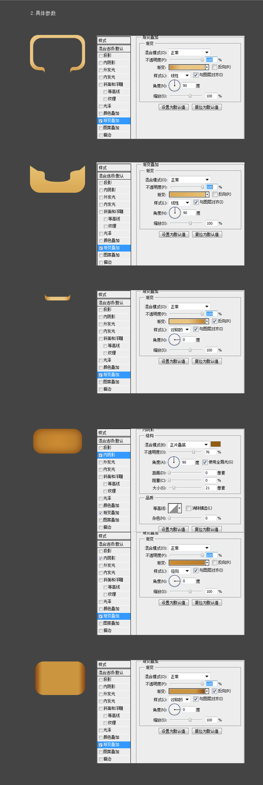Check 反向 reverse in the topmost dialog
This screenshot has width=263, height=785.
[x=215, y=67]
